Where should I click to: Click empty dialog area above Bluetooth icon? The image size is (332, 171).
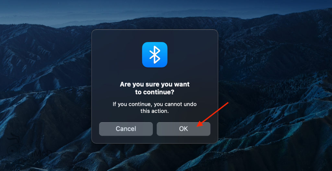coord(155,36)
